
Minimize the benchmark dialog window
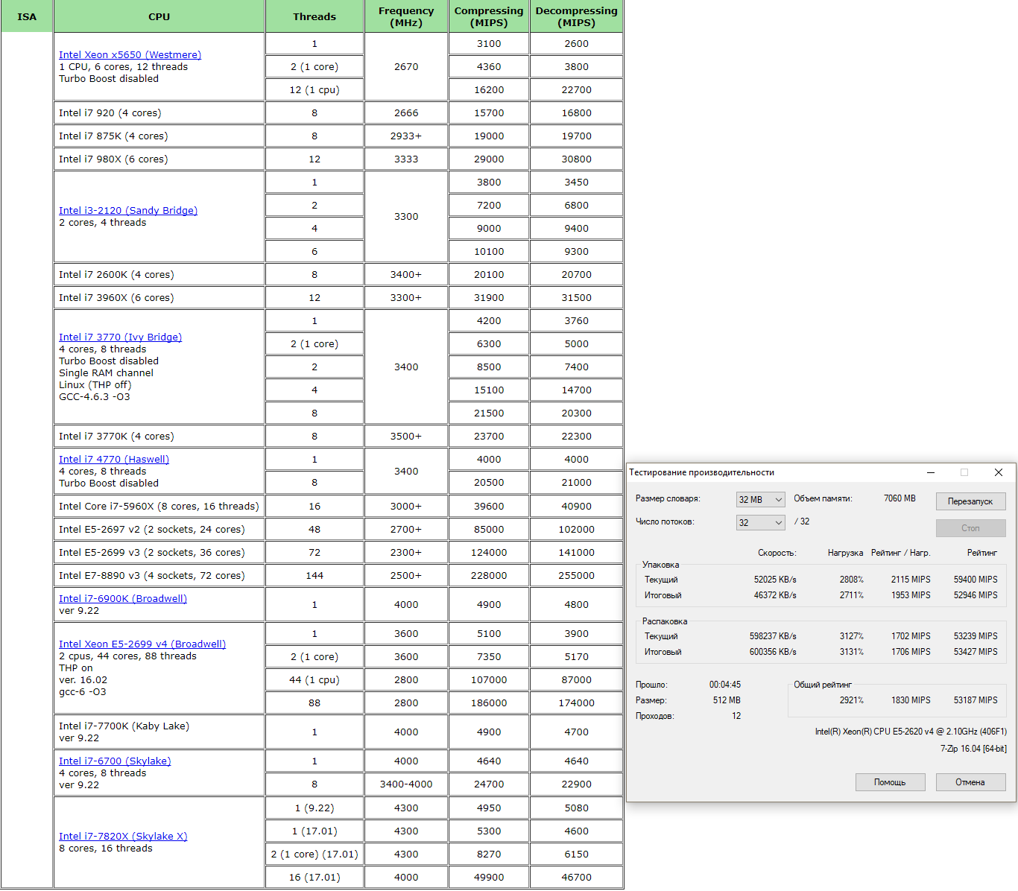tap(931, 472)
